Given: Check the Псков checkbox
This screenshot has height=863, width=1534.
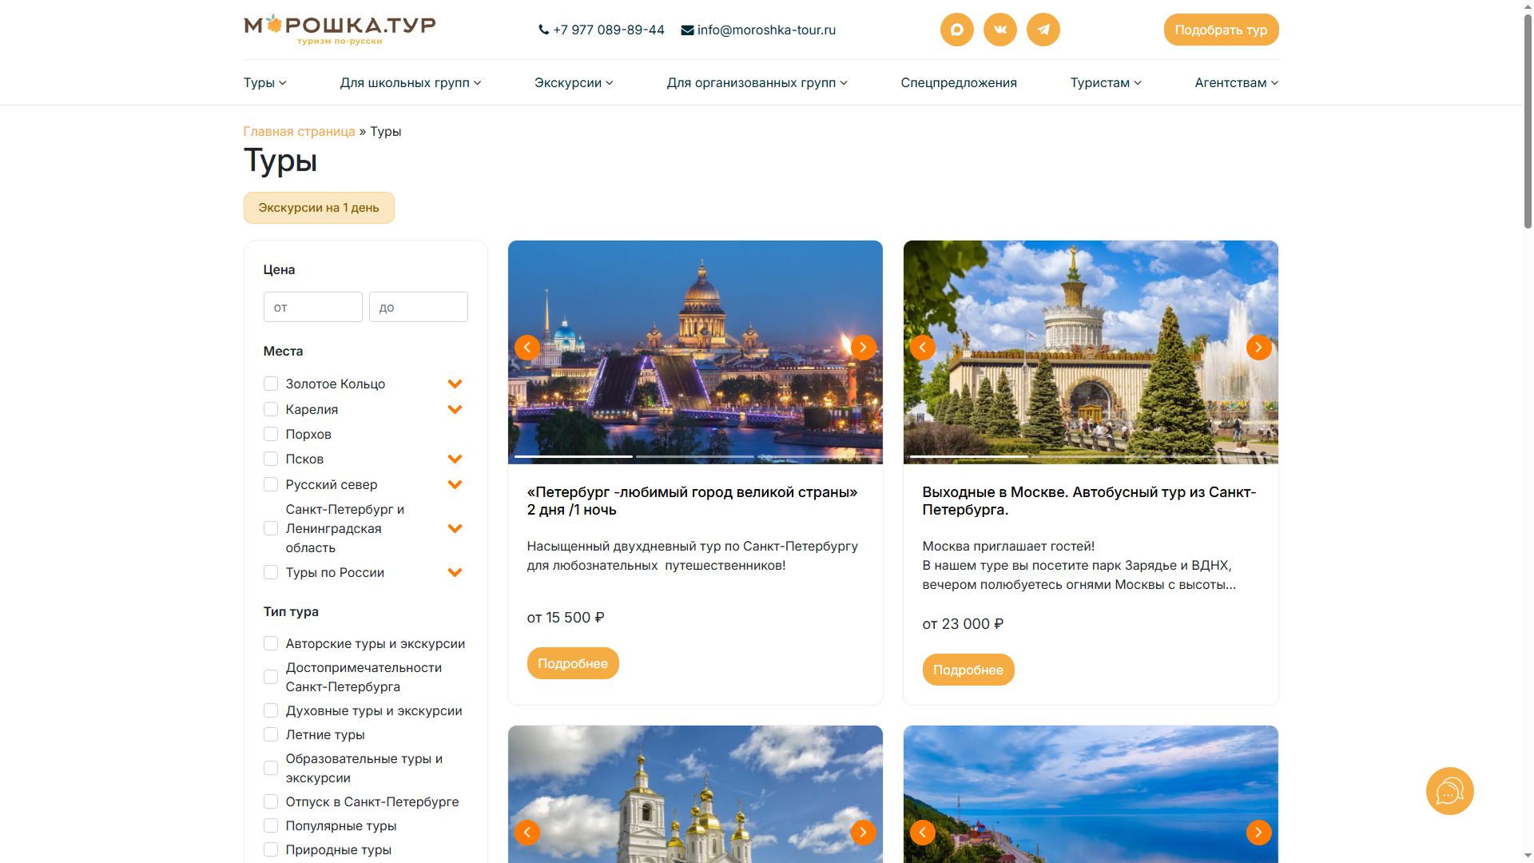Looking at the screenshot, I should pyautogui.click(x=271, y=459).
